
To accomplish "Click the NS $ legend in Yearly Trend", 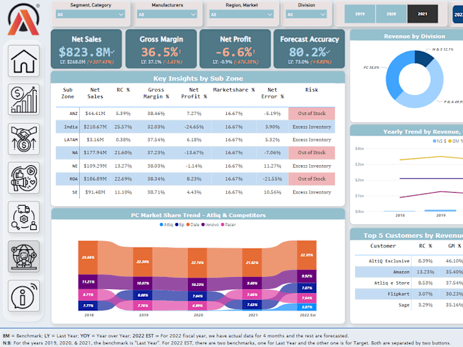I will (440, 141).
